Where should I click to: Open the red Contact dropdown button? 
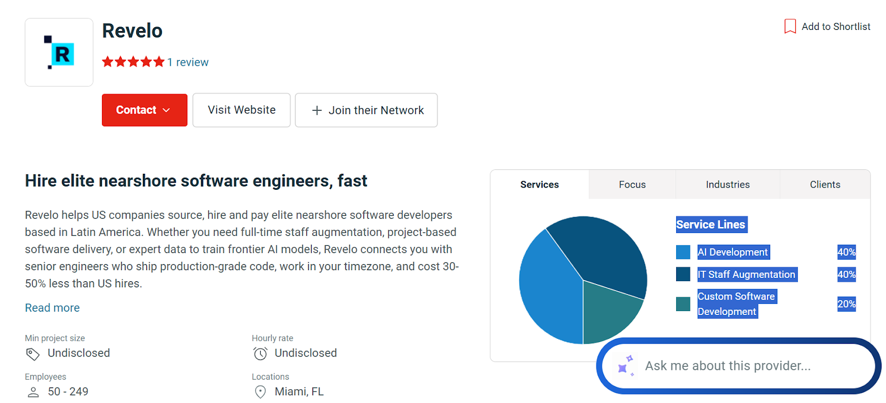[x=145, y=110]
